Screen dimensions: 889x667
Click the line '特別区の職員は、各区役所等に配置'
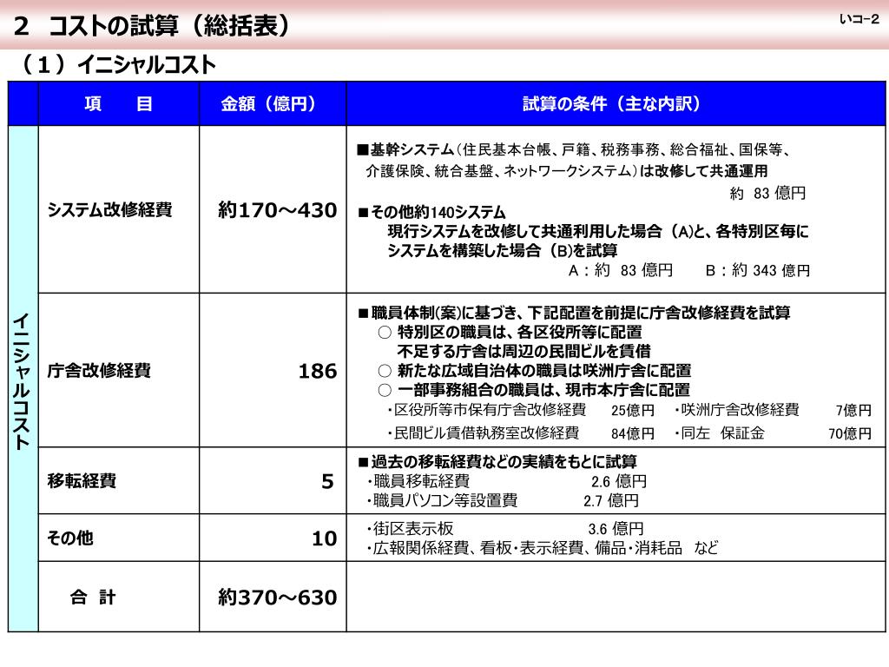510,333
